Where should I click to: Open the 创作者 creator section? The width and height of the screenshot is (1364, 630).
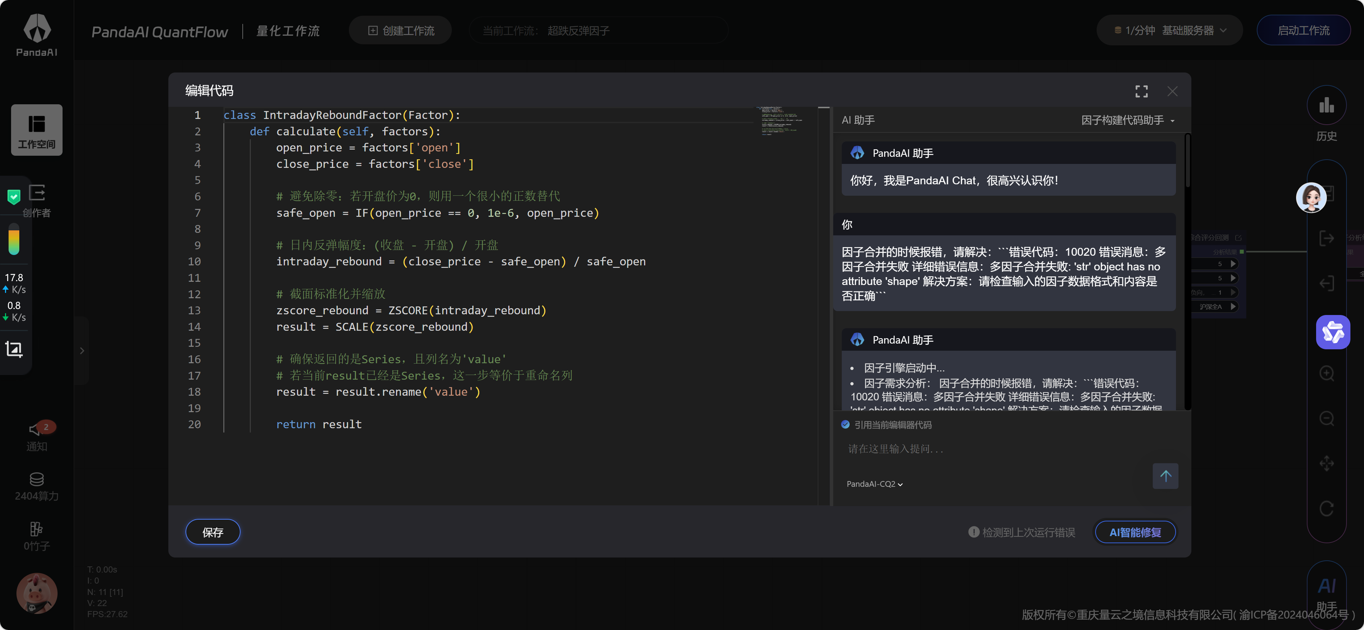36,201
